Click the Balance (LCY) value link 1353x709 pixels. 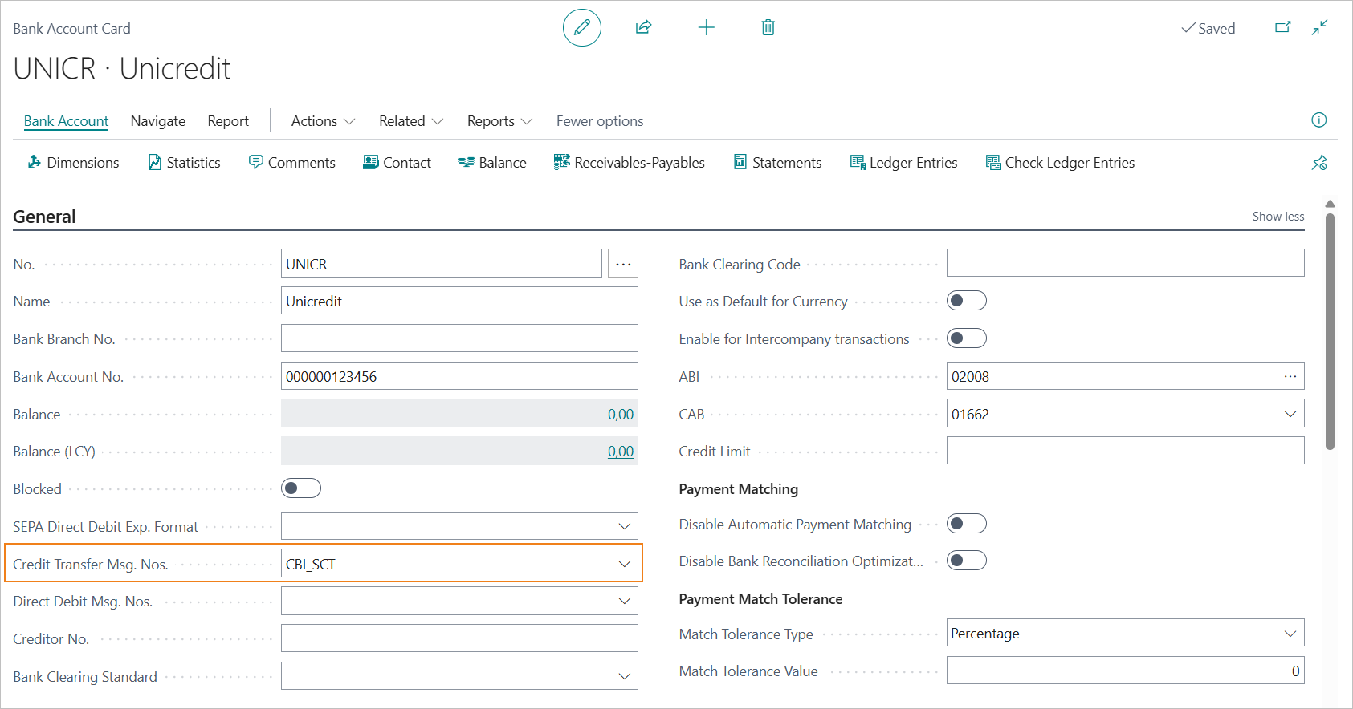620,452
